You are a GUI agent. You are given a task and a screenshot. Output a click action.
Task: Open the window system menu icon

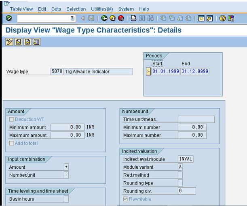pyautogui.click(x=6, y=3)
